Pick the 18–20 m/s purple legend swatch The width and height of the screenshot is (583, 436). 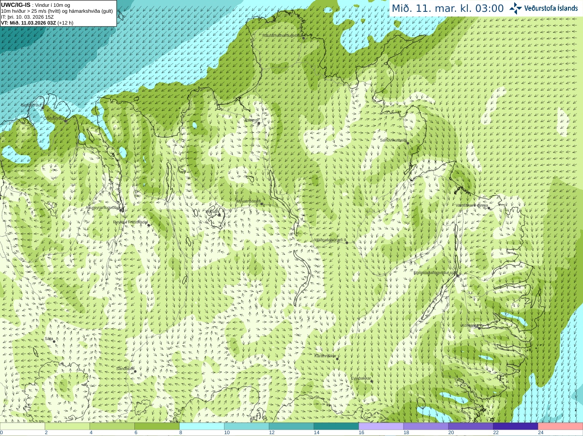[426, 426]
